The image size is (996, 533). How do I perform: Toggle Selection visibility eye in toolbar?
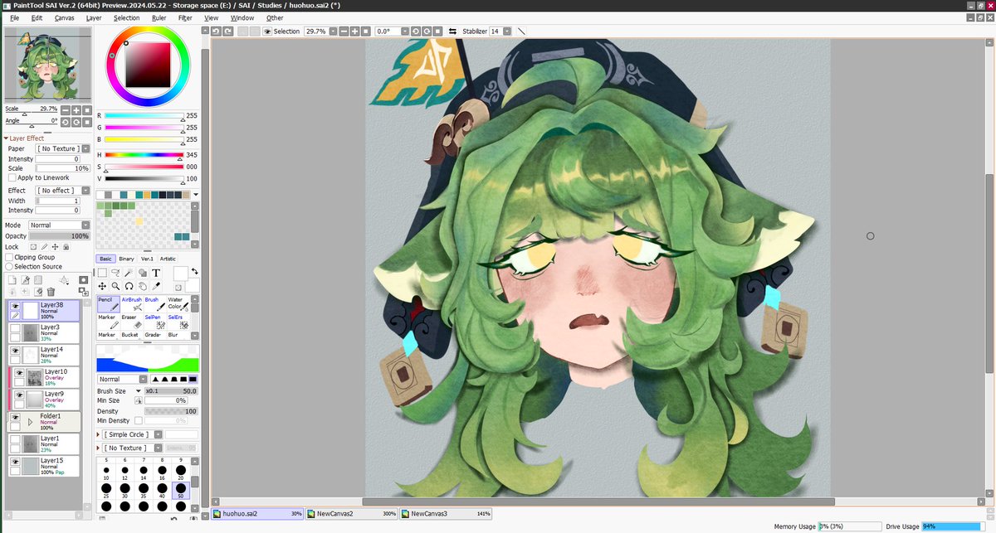click(x=267, y=31)
